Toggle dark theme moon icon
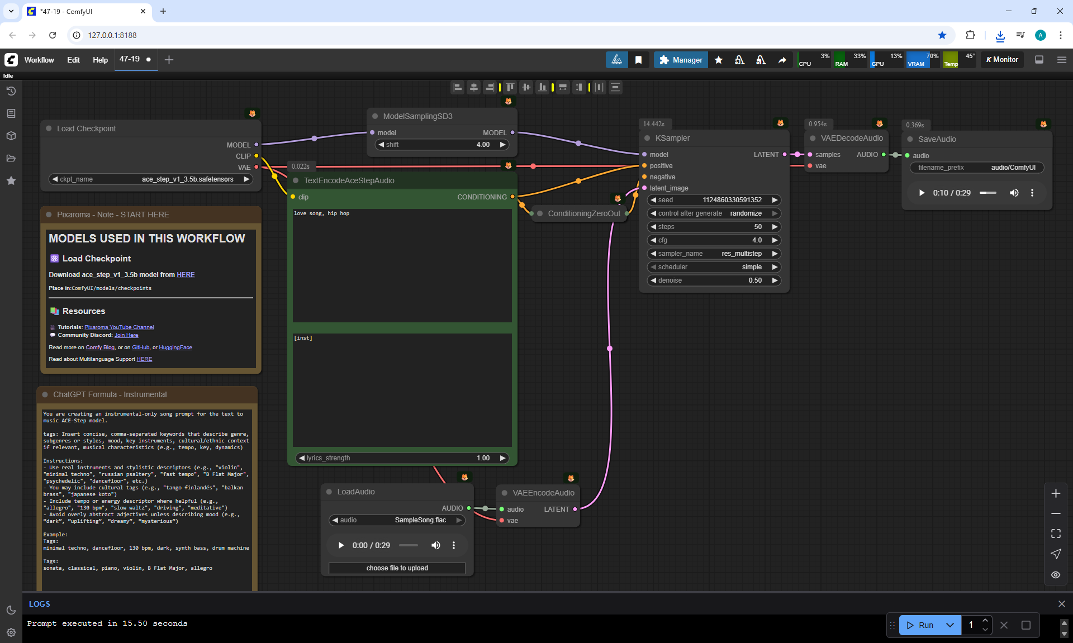Image resolution: width=1073 pixels, height=643 pixels. 11,610
